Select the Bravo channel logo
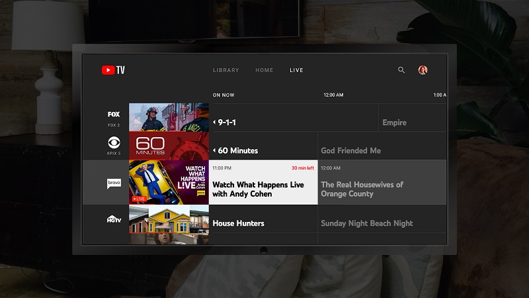Screen dimensions: 529x298 coord(114,183)
